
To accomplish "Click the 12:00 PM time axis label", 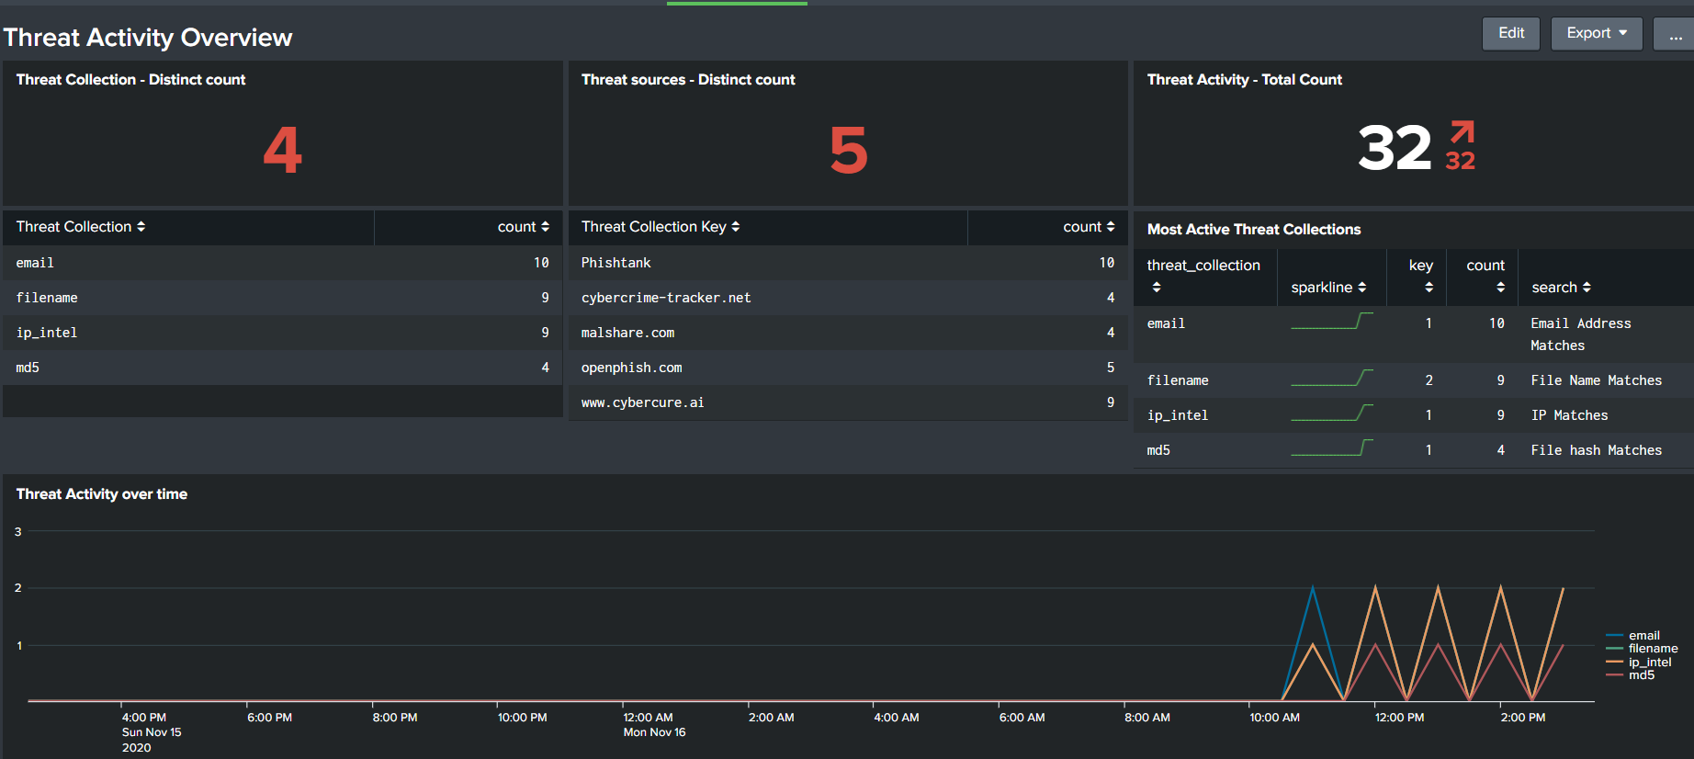I will (1399, 718).
